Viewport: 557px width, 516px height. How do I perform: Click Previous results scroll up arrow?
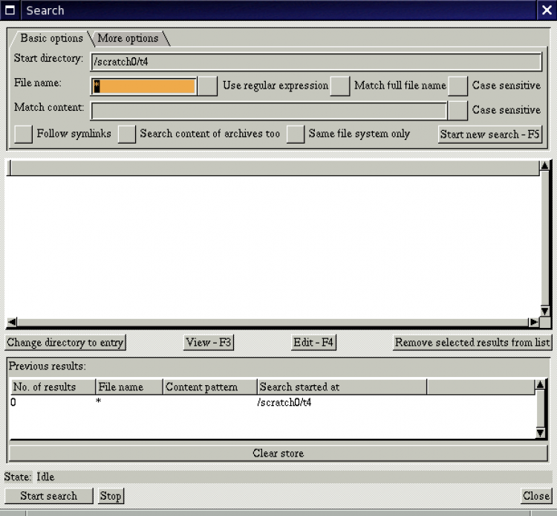click(540, 384)
